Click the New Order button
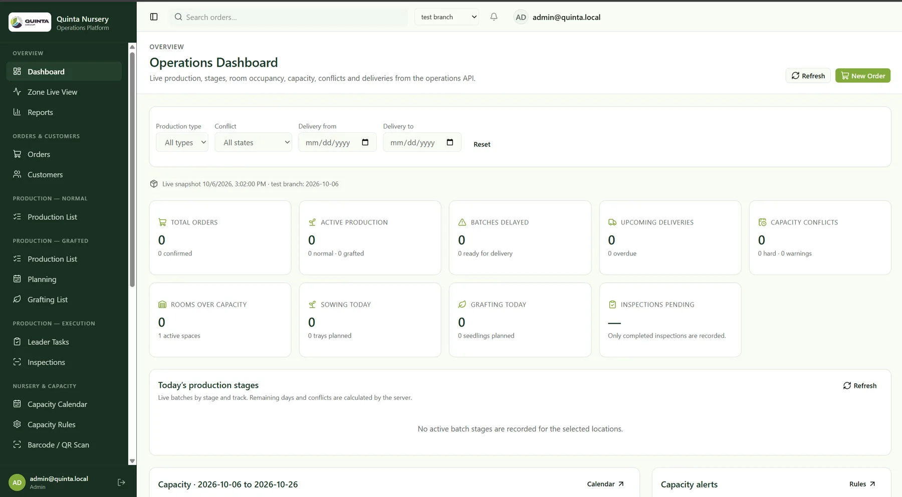 [x=862, y=76]
